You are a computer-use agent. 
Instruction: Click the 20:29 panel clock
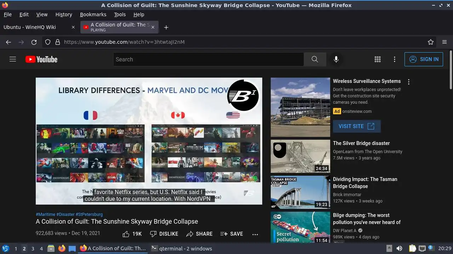click(x=445, y=248)
